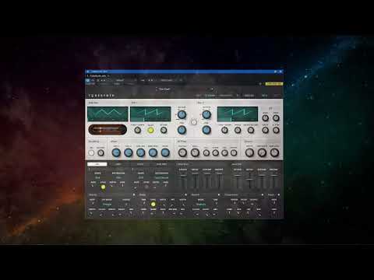Click the lower blue knob beside Osc 1 display

click(182, 130)
